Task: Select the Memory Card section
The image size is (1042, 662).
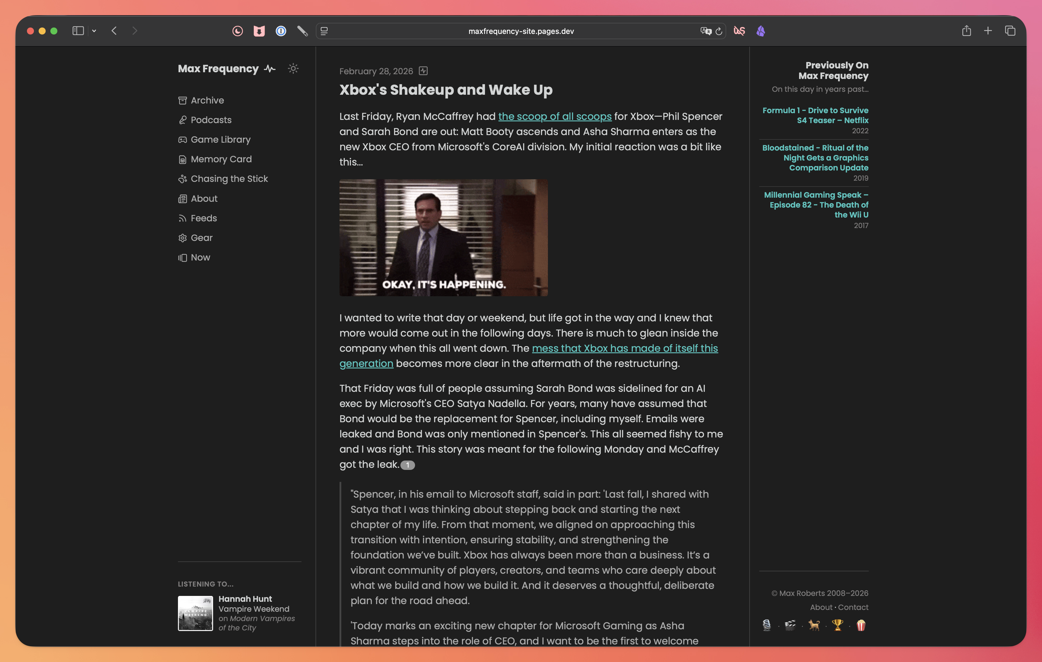Action: (x=222, y=159)
